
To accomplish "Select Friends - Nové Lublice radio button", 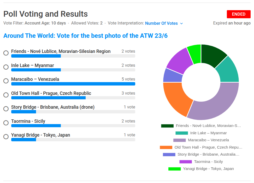I will coord(6,53).
